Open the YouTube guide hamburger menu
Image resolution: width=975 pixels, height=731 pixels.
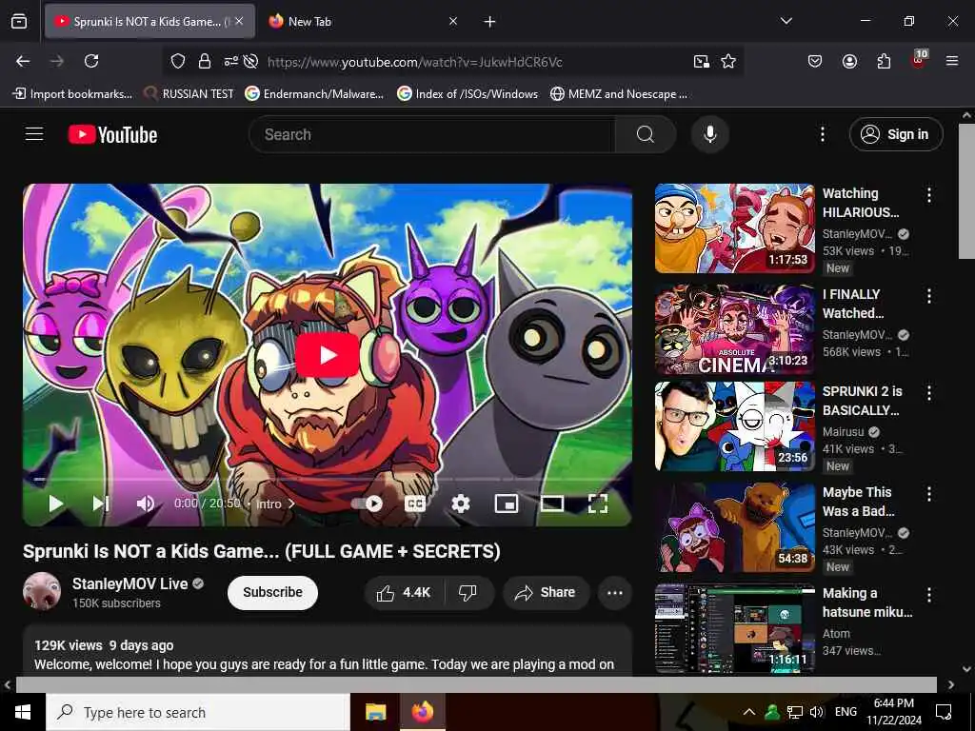tap(34, 134)
